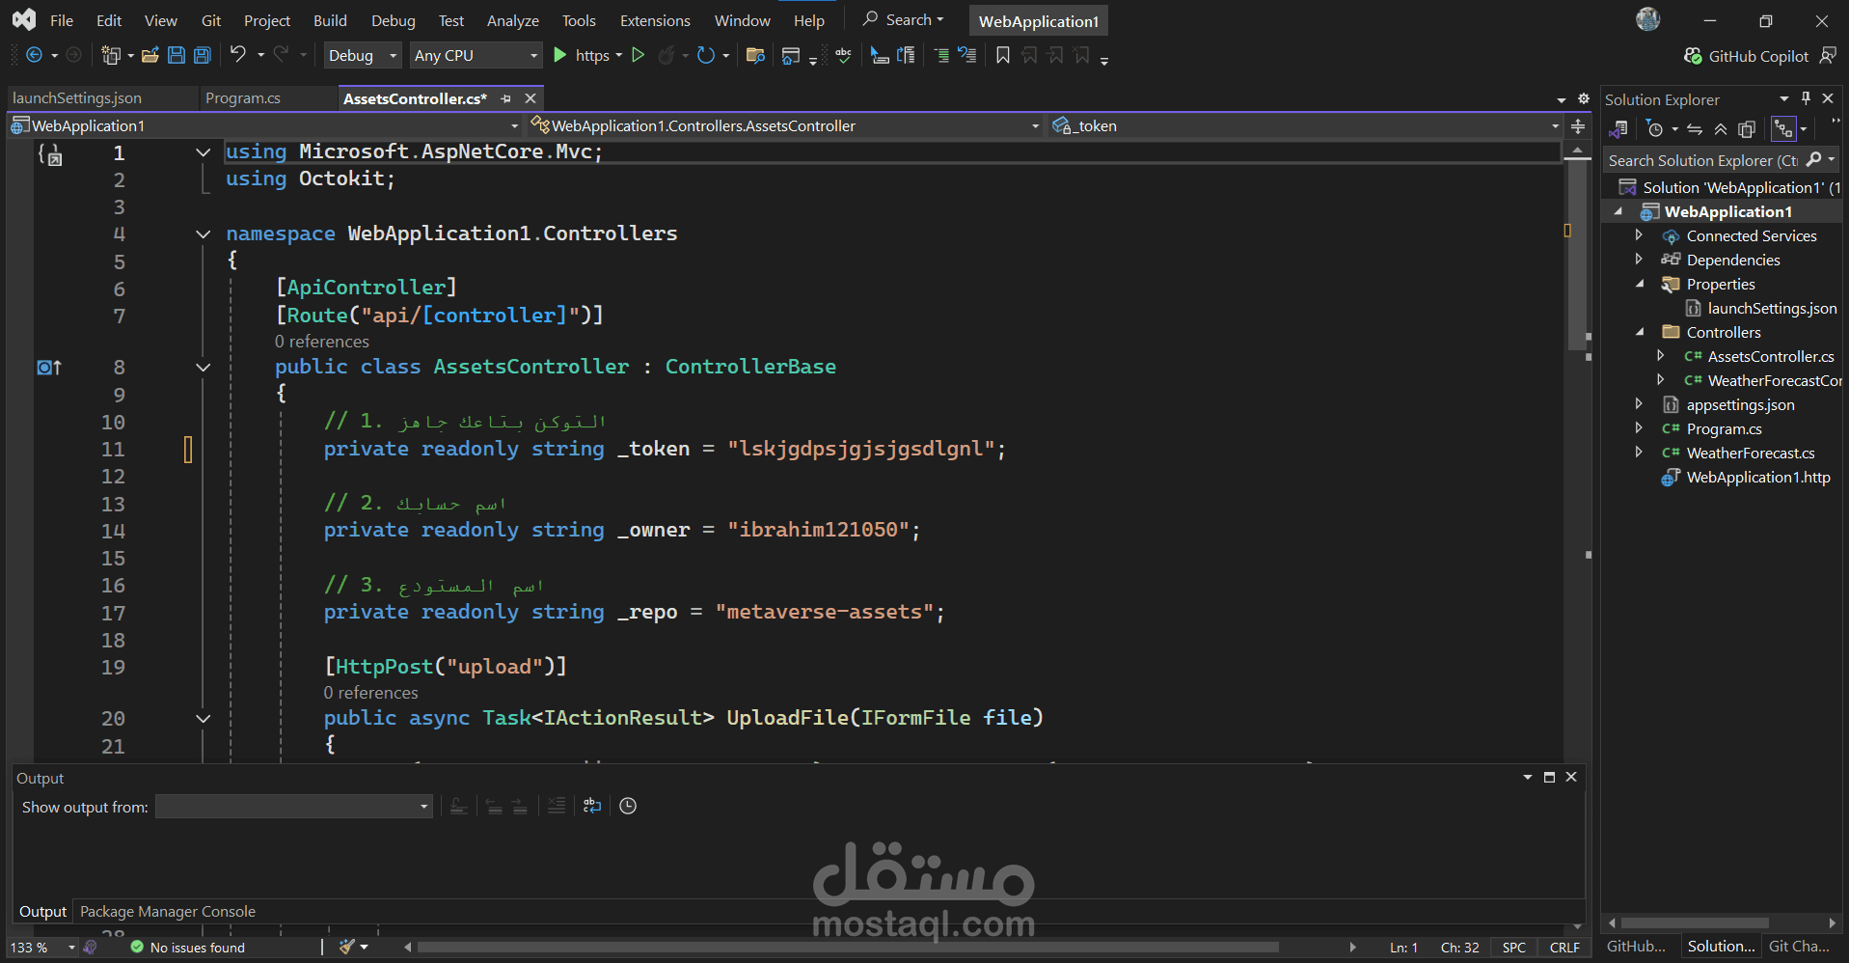Click Show All Files icon in Solution Explorer

pyautogui.click(x=1747, y=129)
